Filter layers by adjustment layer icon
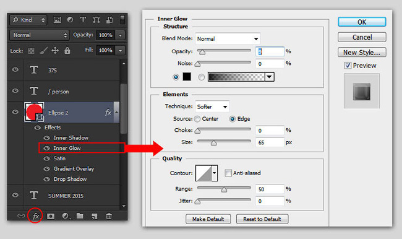 tap(70, 20)
